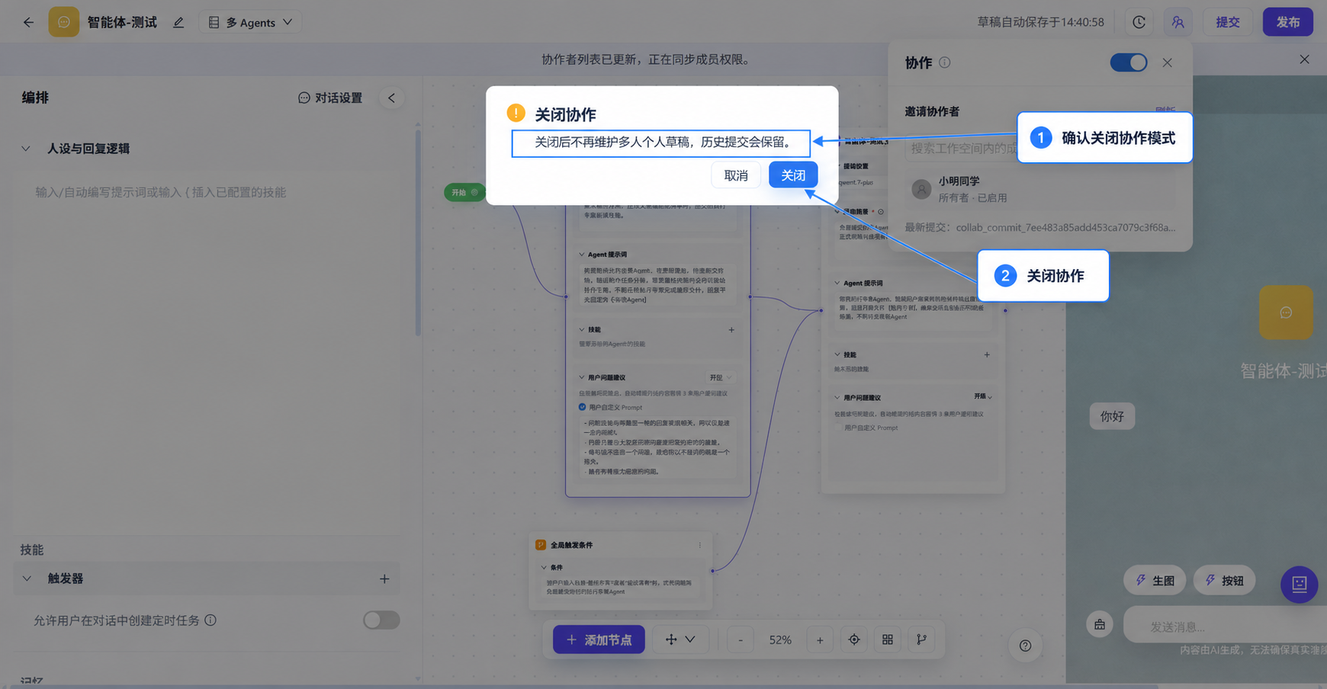
Task: Show info icon next to 协作 title
Action: (x=945, y=62)
